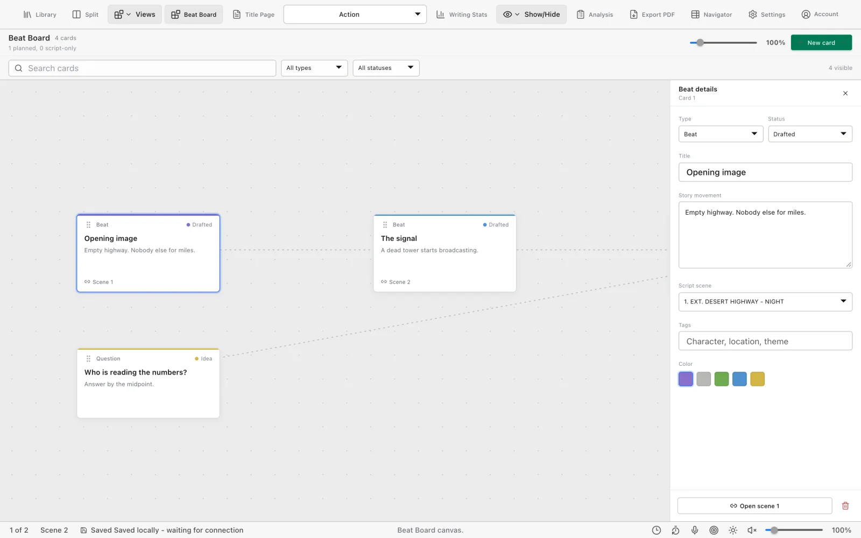The width and height of the screenshot is (861, 538).
Task: Click the clock icon in status bar
Action: pyautogui.click(x=657, y=530)
